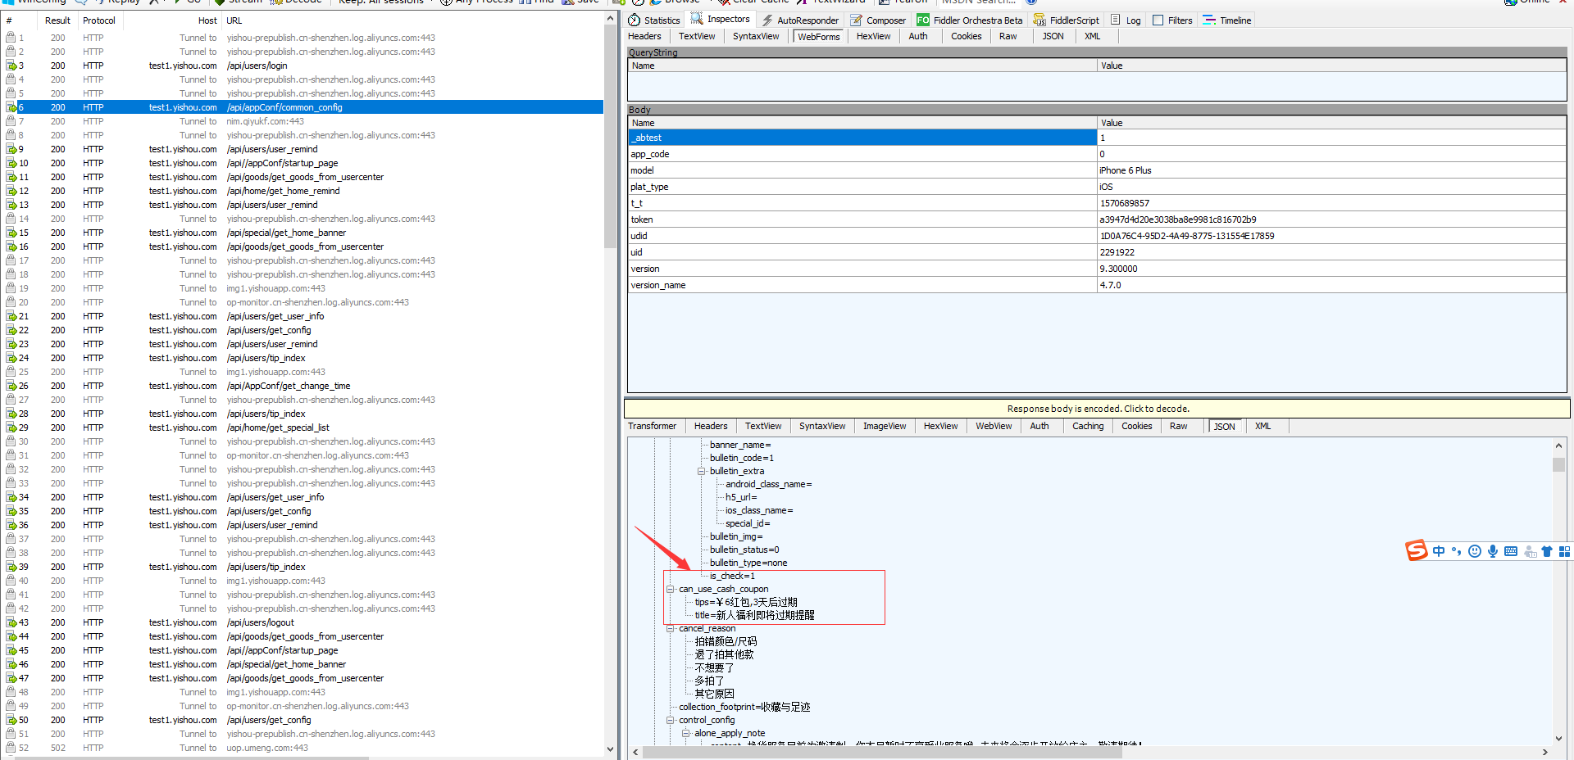Switch request inspector to WebForms tab
Viewport: 1574px width, 760px height.
(818, 36)
